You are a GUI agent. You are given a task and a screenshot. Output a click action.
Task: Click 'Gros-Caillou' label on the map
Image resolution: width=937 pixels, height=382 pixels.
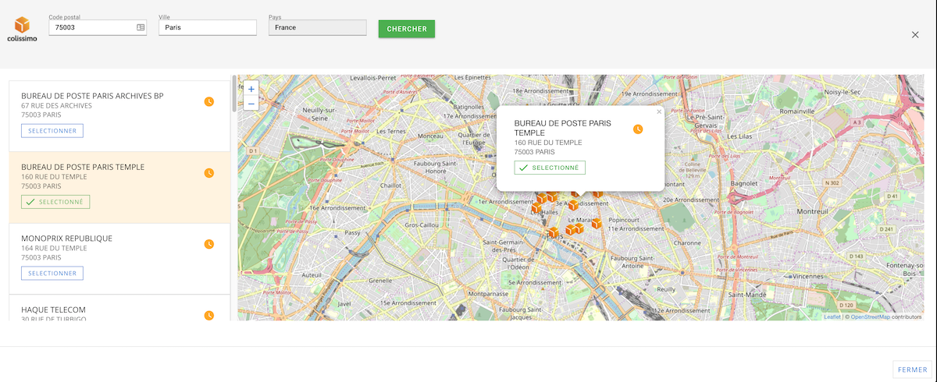tap(422, 225)
